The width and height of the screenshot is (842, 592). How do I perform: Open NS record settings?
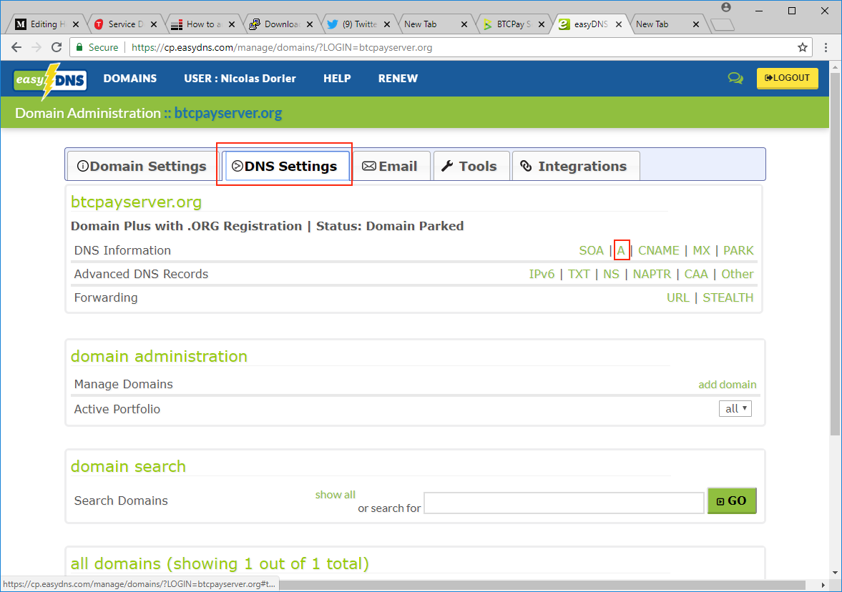[x=611, y=275]
